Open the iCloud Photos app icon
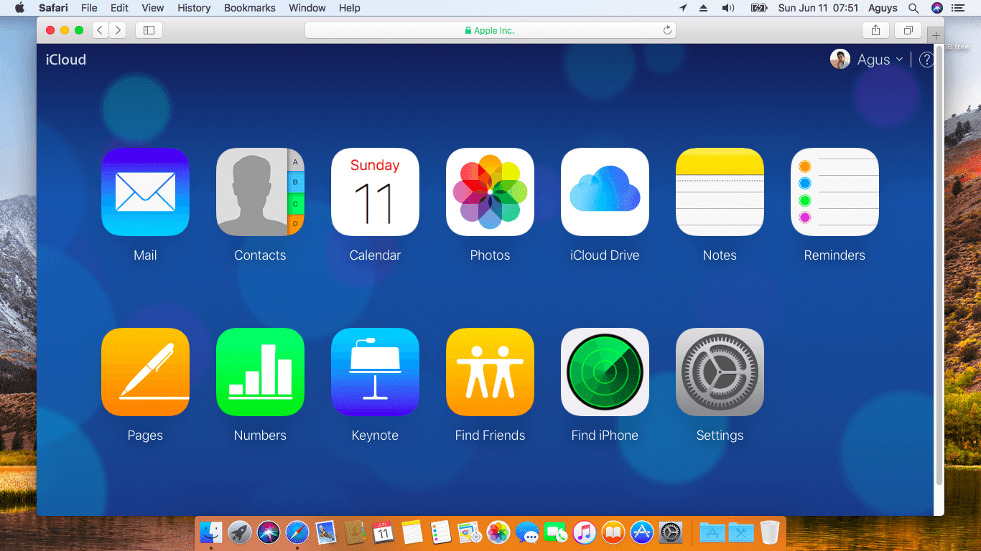Viewport: 981px width, 551px height. point(490,192)
